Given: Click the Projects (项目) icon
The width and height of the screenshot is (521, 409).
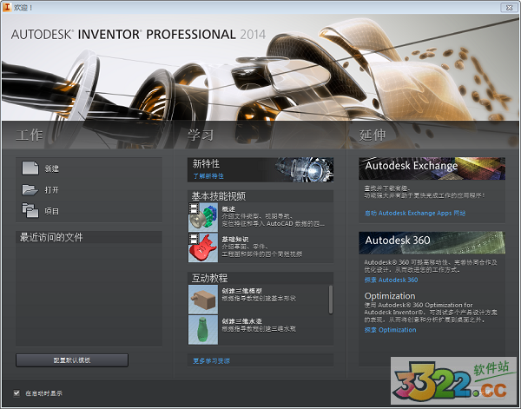Looking at the screenshot, I should (x=30, y=210).
